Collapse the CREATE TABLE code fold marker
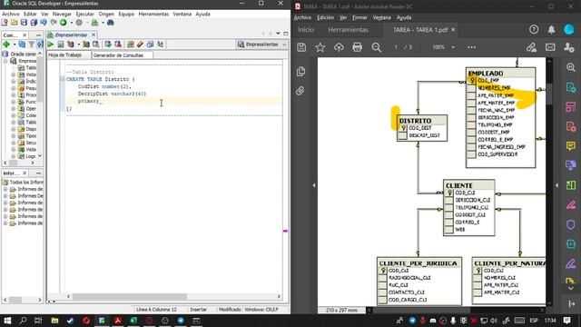This screenshot has height=327, width=581. (x=63, y=79)
